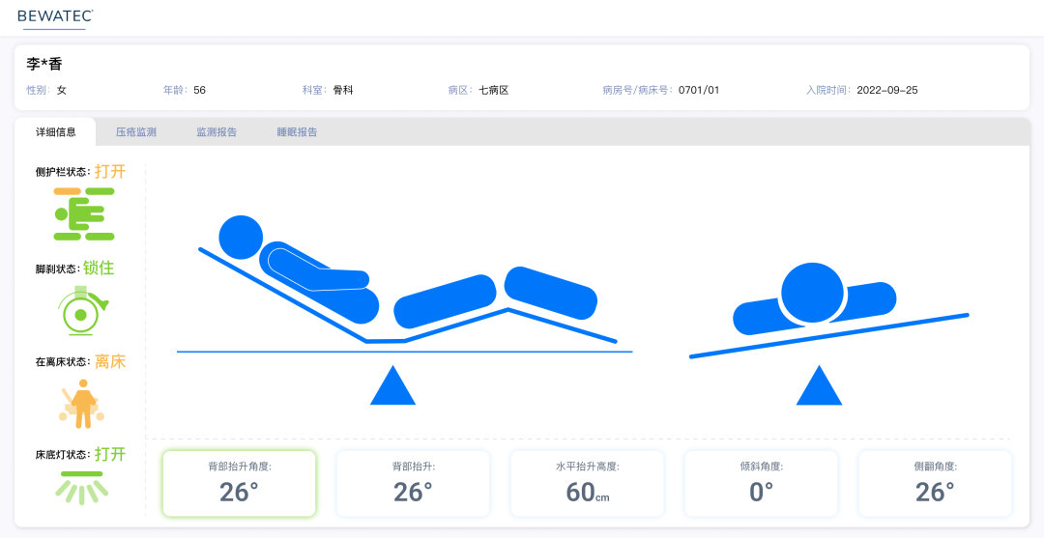1044x538 pixels.
Task: Click the orange bed-exit person icon
Action: click(83, 404)
